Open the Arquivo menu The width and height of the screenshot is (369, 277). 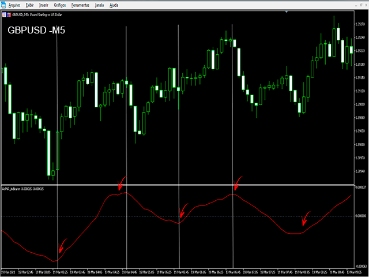14,5
